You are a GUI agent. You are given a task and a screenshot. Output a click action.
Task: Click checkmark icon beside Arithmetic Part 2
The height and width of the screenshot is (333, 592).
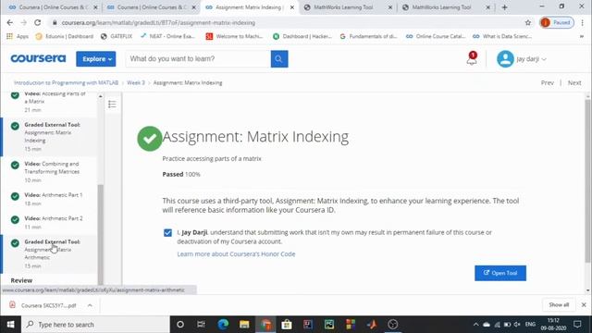tap(15, 220)
